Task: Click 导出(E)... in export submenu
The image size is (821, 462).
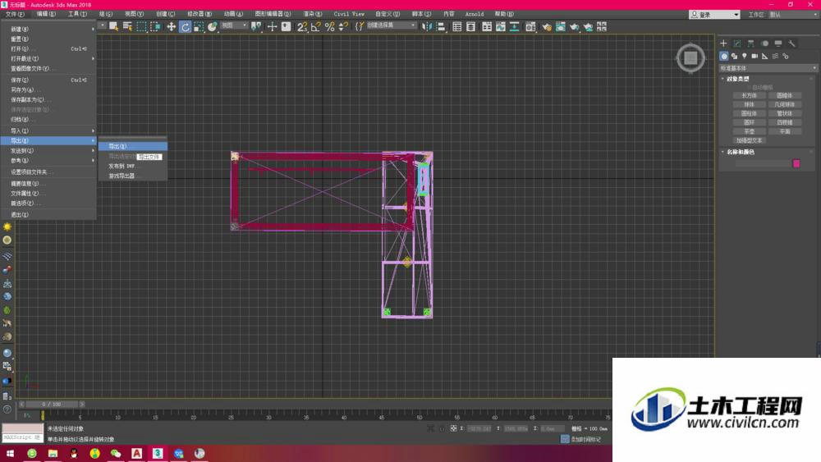Action: coord(133,147)
